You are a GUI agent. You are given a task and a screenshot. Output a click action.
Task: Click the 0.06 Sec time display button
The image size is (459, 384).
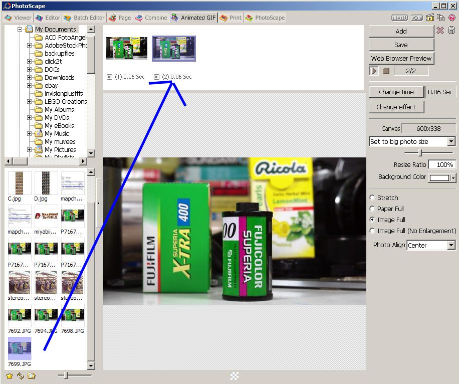click(440, 92)
